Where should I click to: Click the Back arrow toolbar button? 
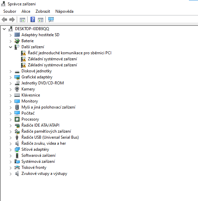coord(4,20)
